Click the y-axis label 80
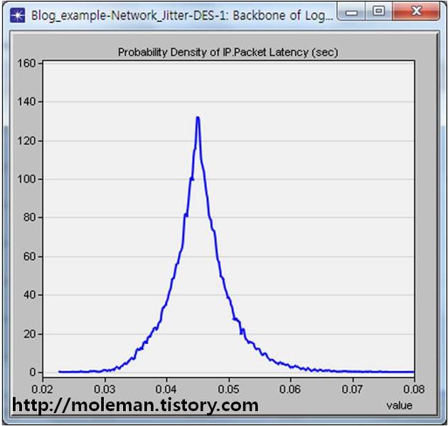Viewport: 448px width, 426px height. [x=29, y=218]
